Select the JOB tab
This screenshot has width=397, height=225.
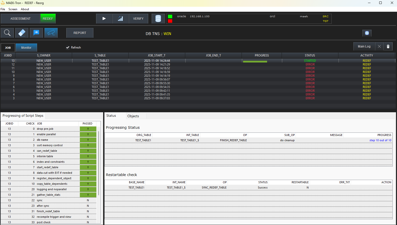(8, 48)
